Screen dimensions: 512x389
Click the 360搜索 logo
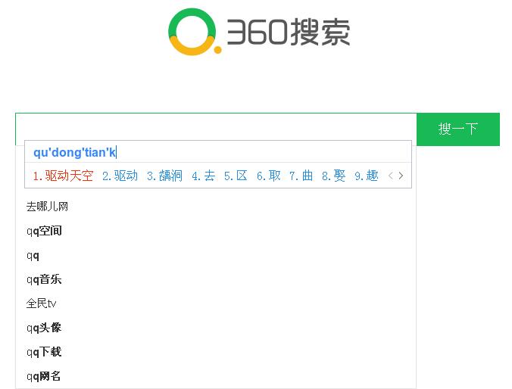(259, 32)
